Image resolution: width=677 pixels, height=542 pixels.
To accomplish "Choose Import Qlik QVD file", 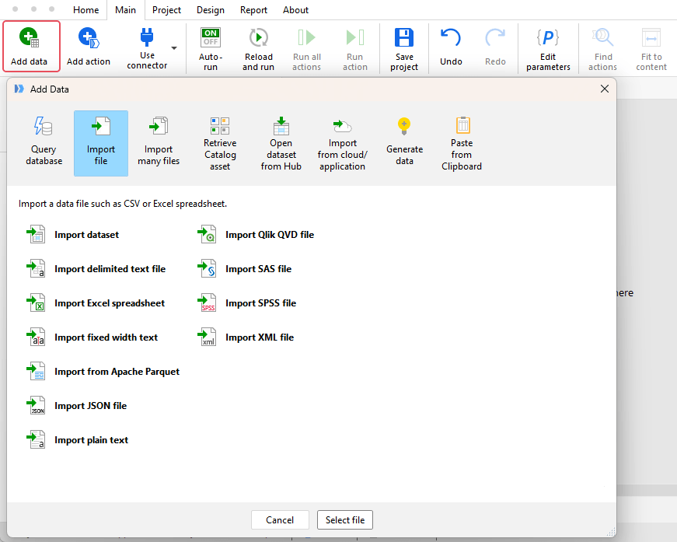I will click(256, 235).
